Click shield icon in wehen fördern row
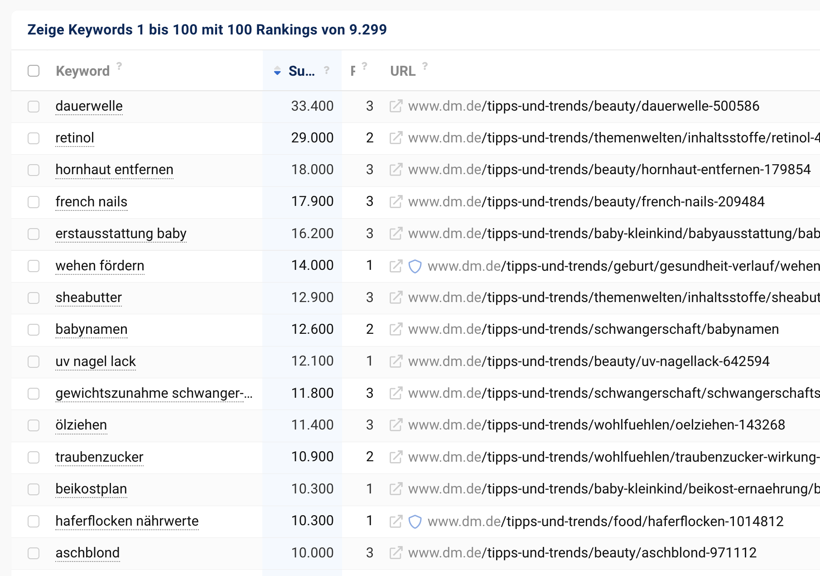The height and width of the screenshot is (576, 820). tap(415, 266)
